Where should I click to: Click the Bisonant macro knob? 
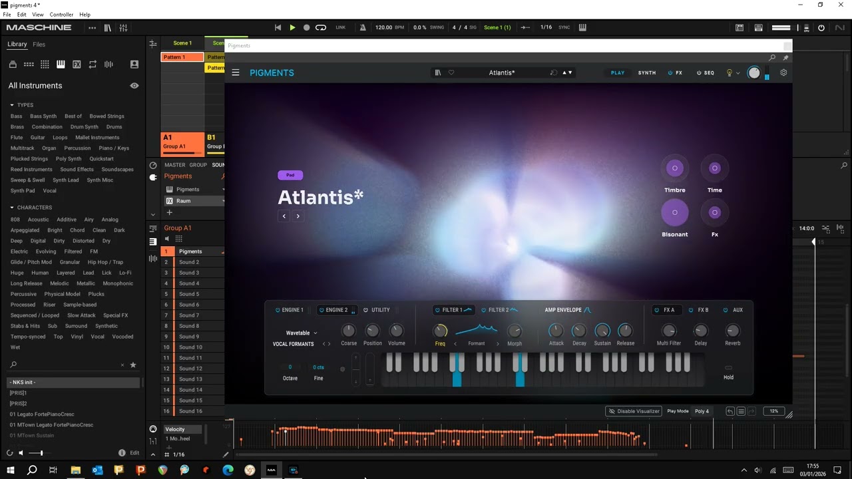(x=674, y=212)
